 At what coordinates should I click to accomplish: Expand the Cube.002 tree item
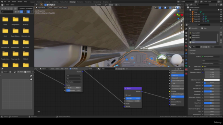[190, 17]
